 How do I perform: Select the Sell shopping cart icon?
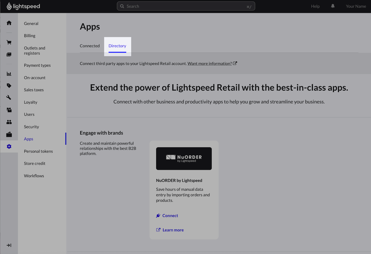point(9,42)
